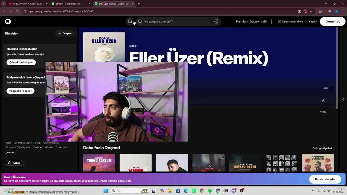Click the address bar URL
The width and height of the screenshot is (347, 195).
[x=62, y=11]
